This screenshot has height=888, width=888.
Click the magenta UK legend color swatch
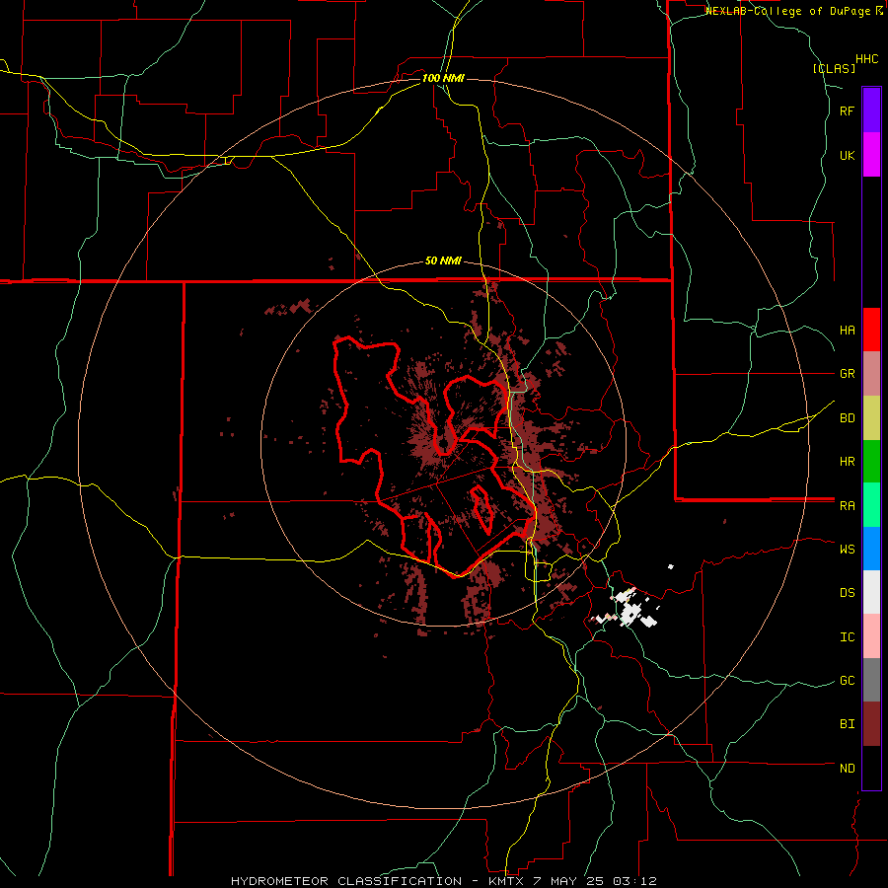(x=871, y=154)
